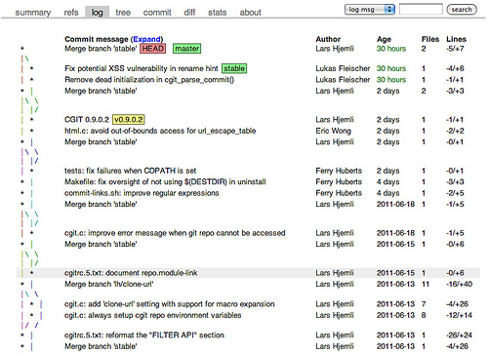This screenshot has height=353, width=488.
Task: Switch to the summary tab
Action: (x=33, y=13)
